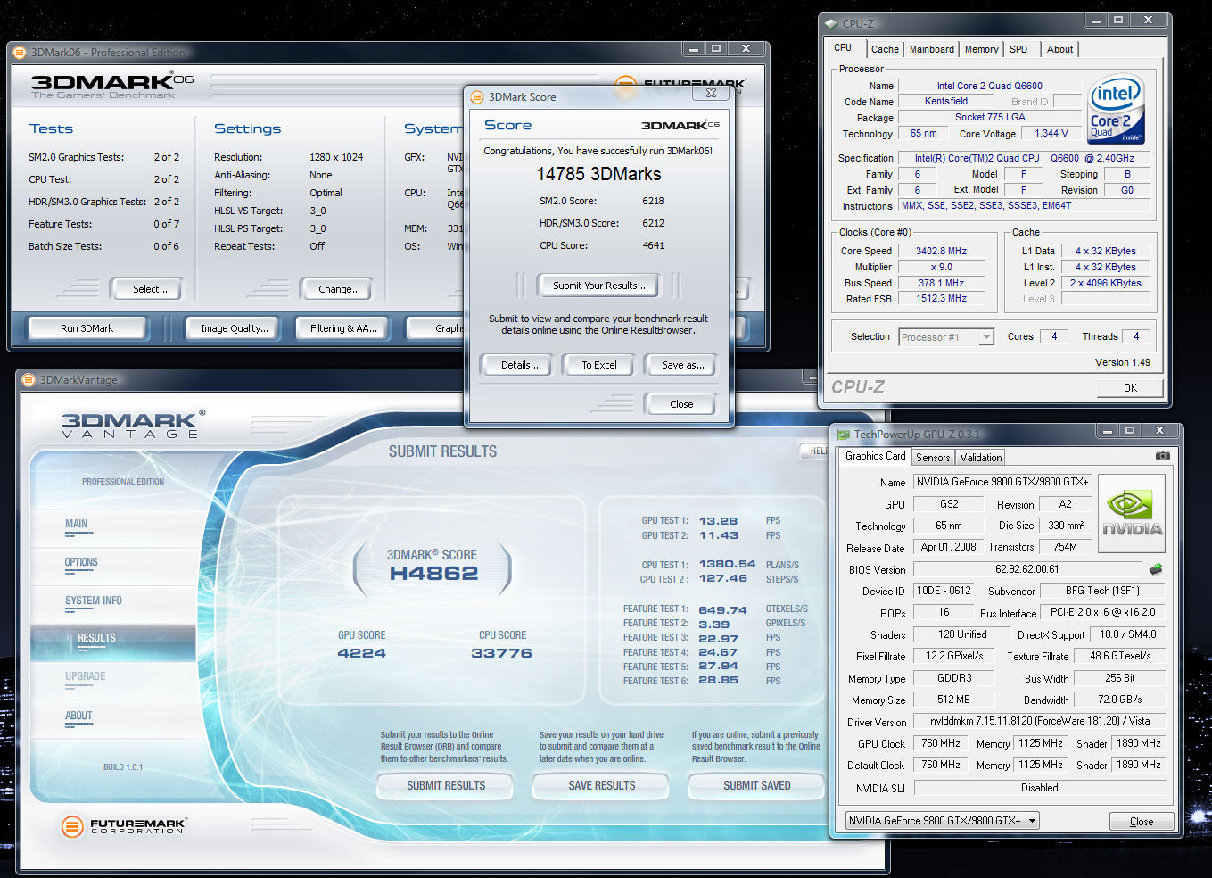1212x878 pixels.
Task: Switch to the Mainboard tab in CPU-Z
Action: coord(931,49)
